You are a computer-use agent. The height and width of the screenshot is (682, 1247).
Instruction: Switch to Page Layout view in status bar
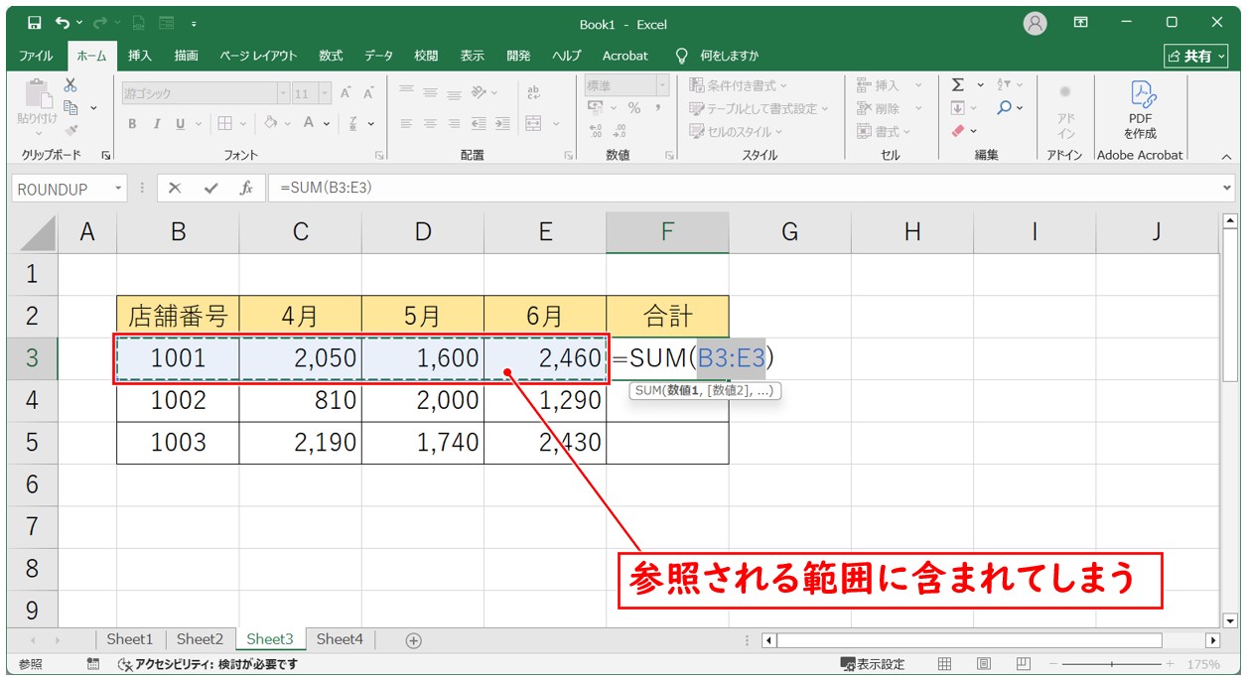(x=983, y=664)
